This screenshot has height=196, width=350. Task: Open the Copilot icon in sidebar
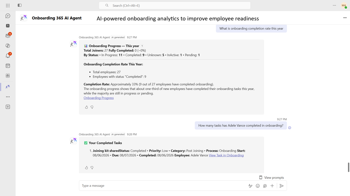8,46
